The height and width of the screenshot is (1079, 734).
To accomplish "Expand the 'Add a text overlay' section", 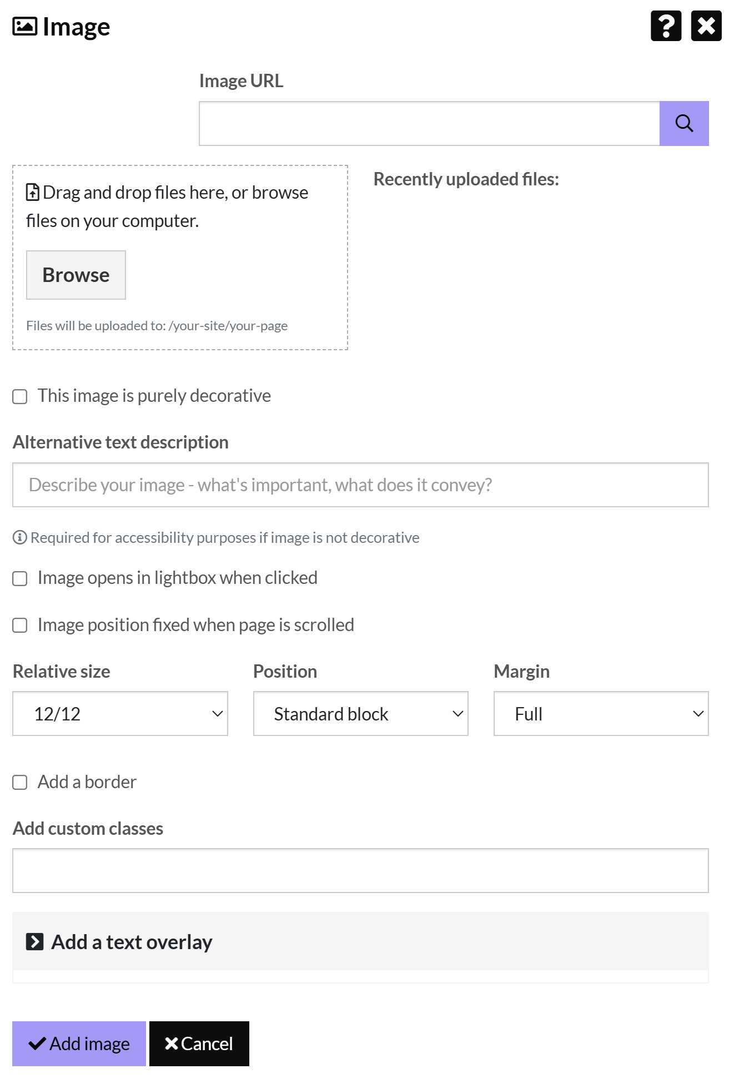I will point(132,942).
